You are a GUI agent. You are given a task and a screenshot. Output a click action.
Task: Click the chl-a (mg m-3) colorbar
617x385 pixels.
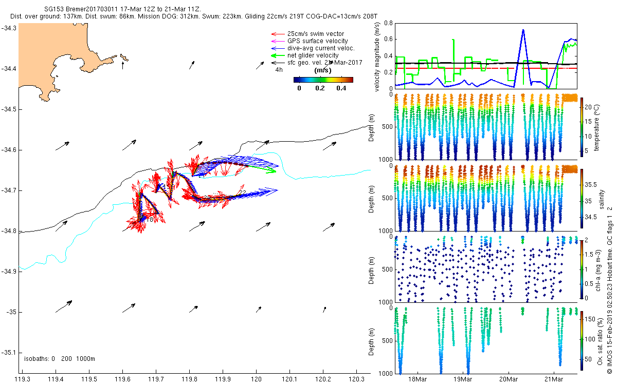pyautogui.click(x=582, y=268)
